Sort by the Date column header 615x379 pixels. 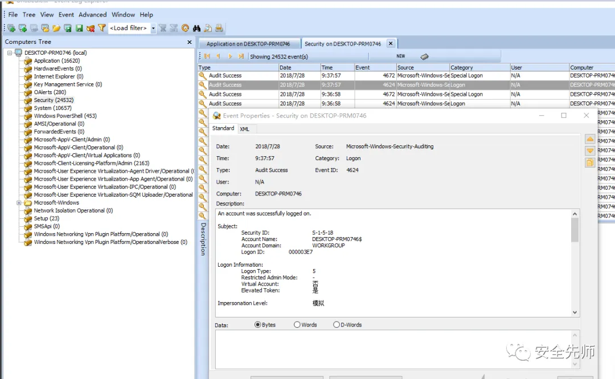coord(300,68)
